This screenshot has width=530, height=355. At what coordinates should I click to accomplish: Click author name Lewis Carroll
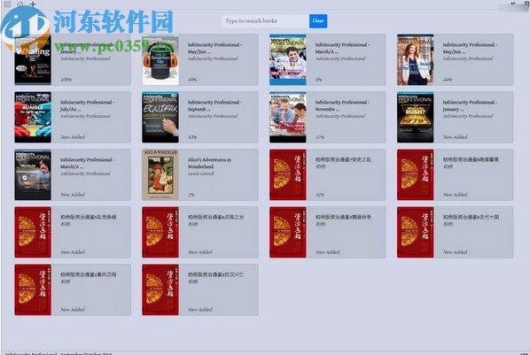pyautogui.click(x=201, y=174)
